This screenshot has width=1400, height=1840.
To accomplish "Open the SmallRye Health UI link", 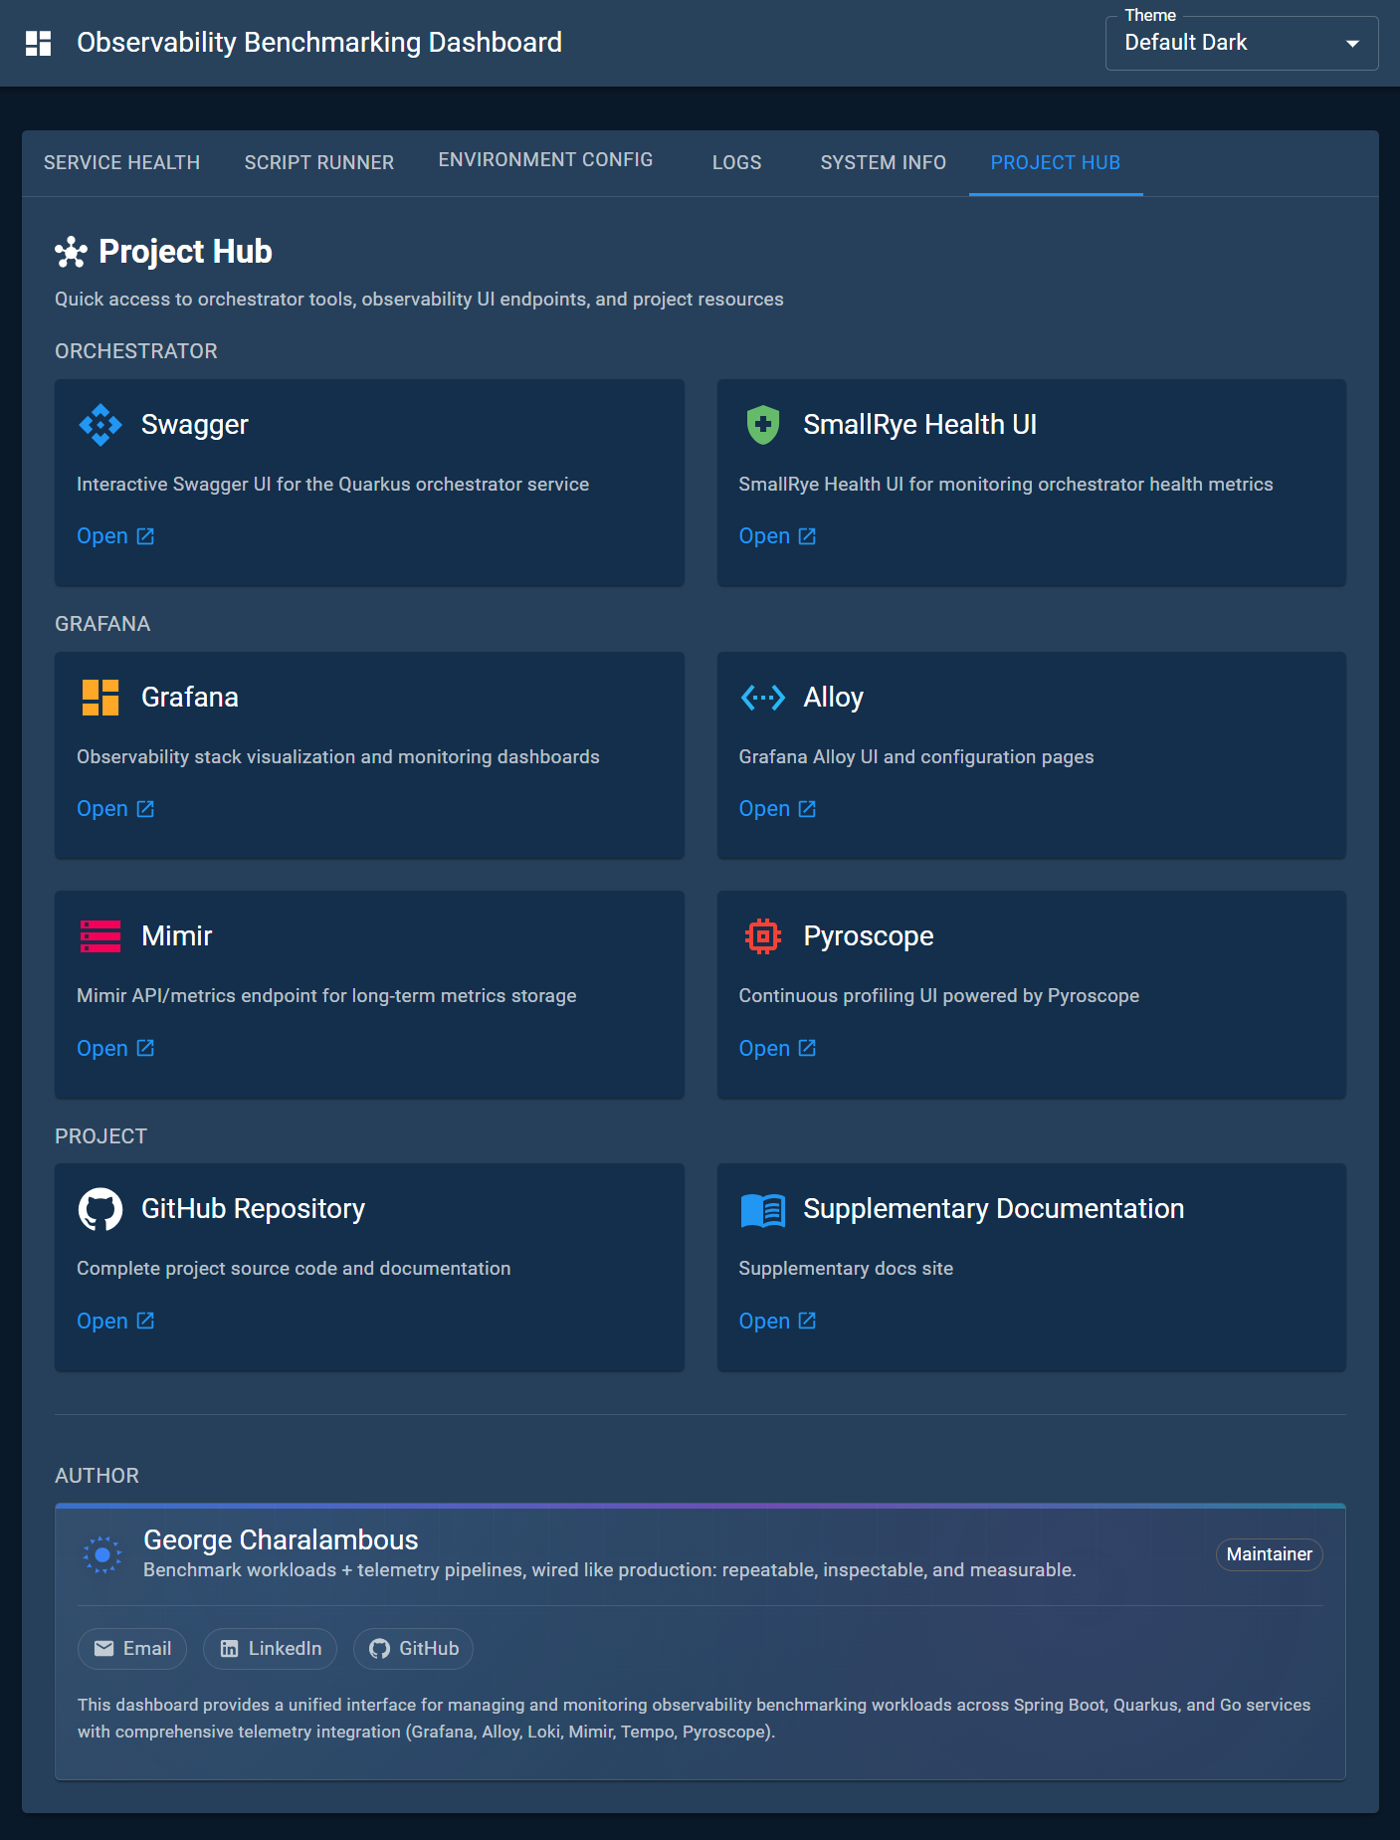I will tap(777, 536).
